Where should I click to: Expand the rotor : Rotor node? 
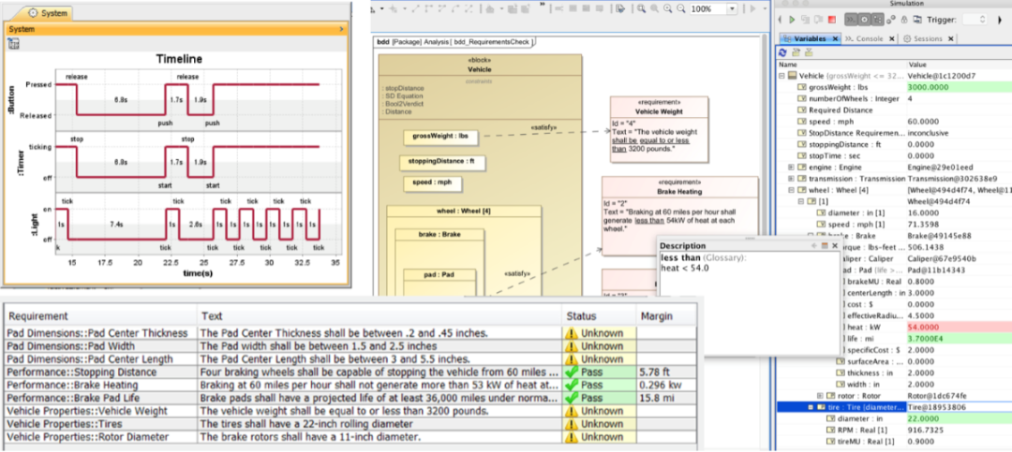pos(820,395)
